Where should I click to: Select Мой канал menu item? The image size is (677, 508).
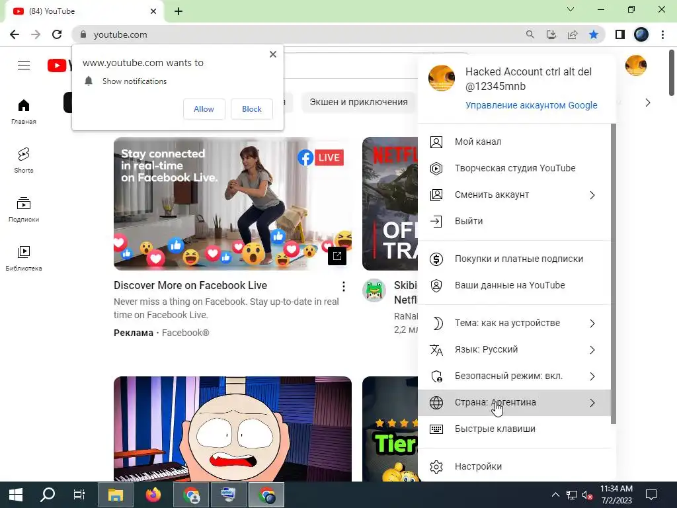[514, 142]
